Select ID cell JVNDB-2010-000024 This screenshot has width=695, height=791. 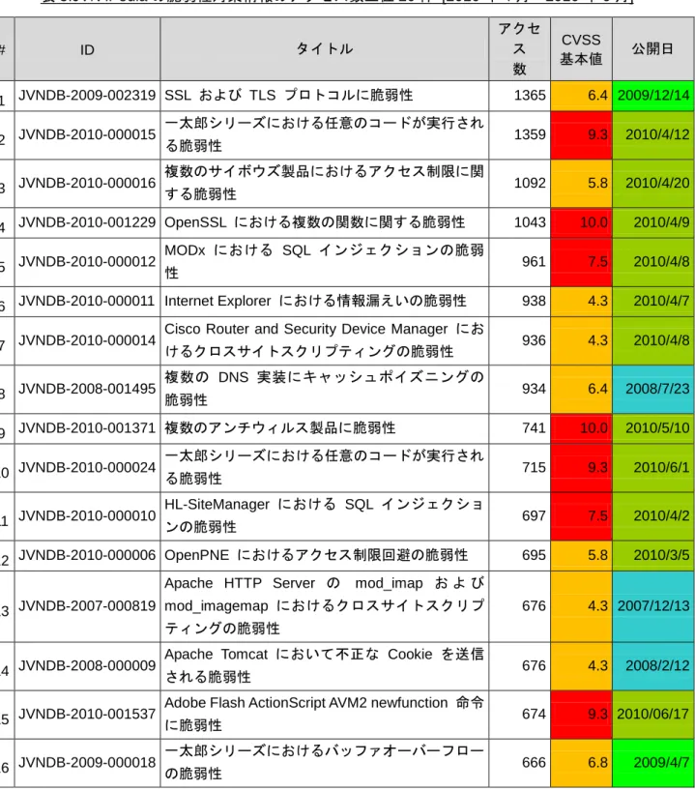coord(87,468)
